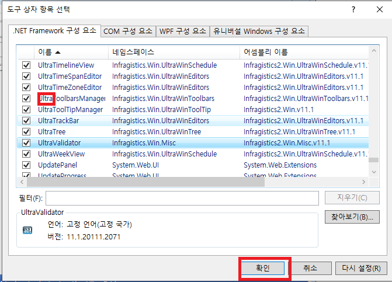The image size is (392, 282).
Task: Click vertical scrollbar up arrow
Action: [374, 51]
